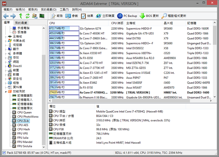Screen dimensions: 219x157
Task: Open the 工具(T) menu
Action: click(64, 10)
